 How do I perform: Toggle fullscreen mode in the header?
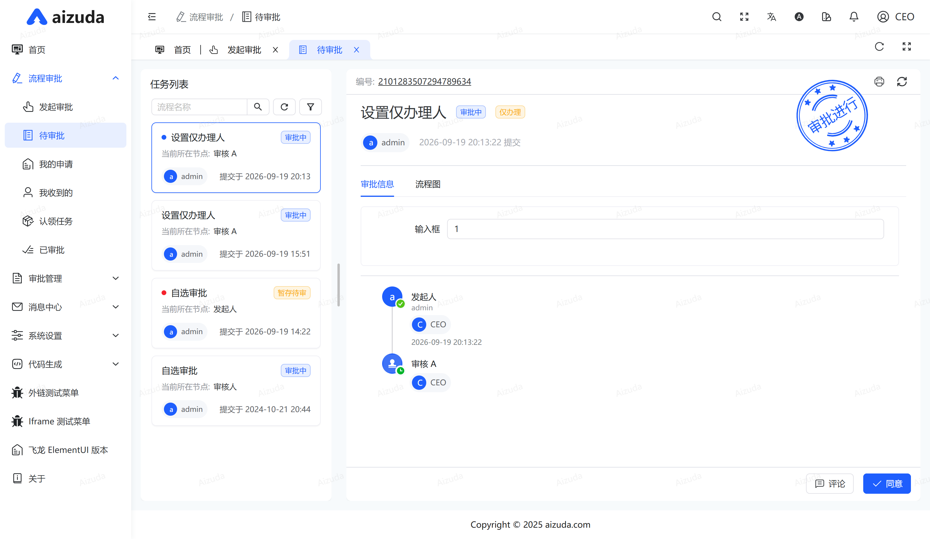tap(744, 17)
